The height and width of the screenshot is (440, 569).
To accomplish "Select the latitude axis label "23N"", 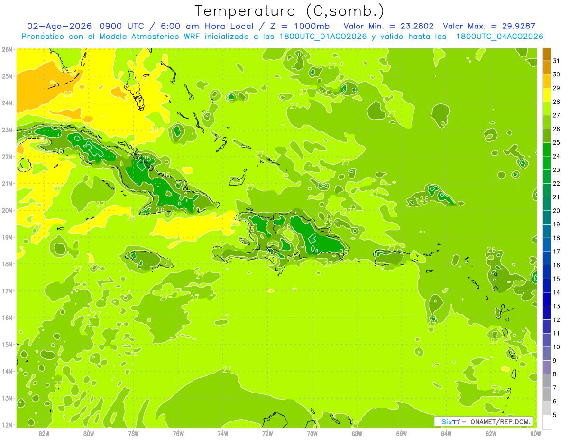I will pyautogui.click(x=7, y=130).
